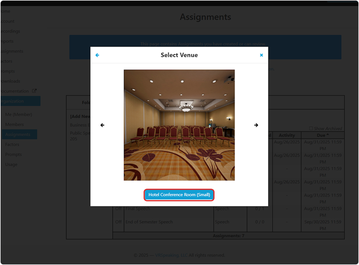The width and height of the screenshot is (359, 265).
Task: Click the conference room venue image
Action: click(179, 125)
